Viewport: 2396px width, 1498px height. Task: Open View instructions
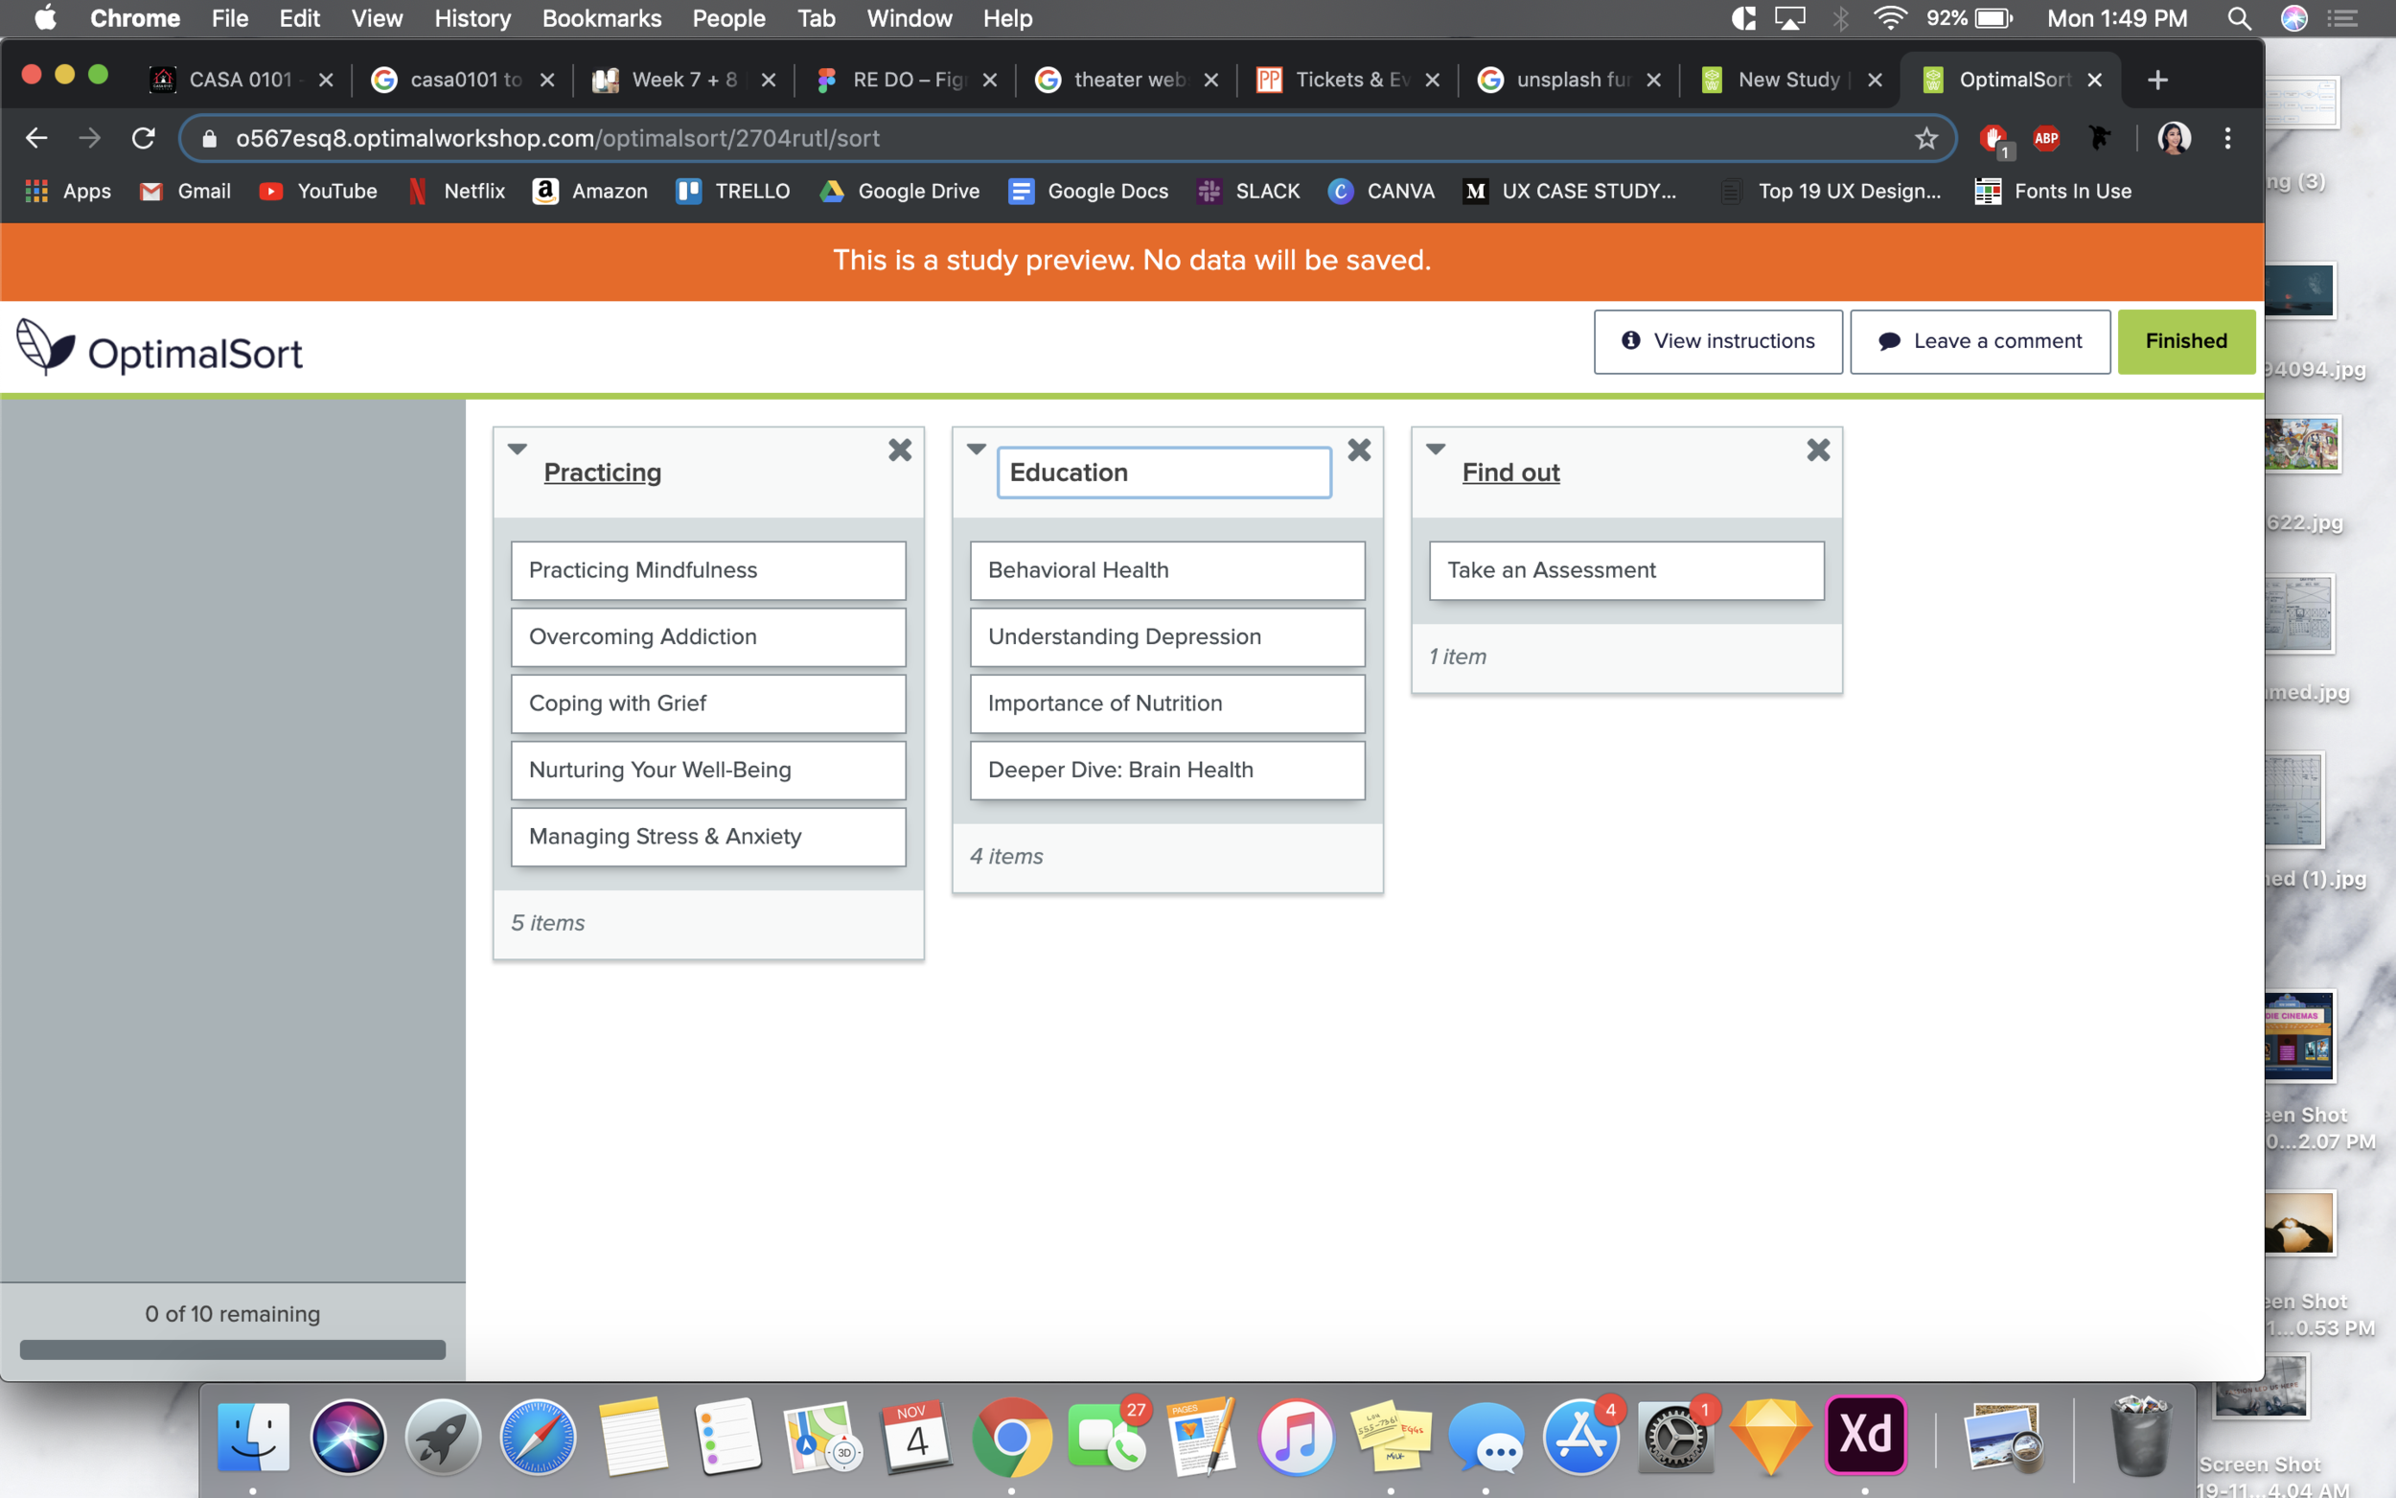point(1717,341)
